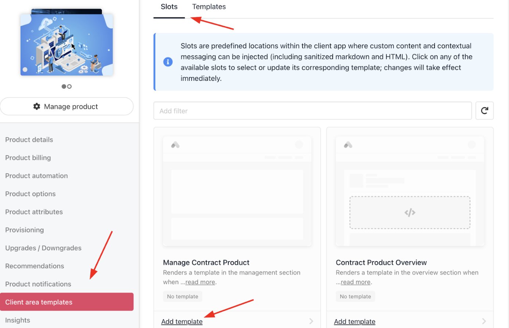The width and height of the screenshot is (509, 328).
Task: Open Insights in sidebar
Action: 18,320
